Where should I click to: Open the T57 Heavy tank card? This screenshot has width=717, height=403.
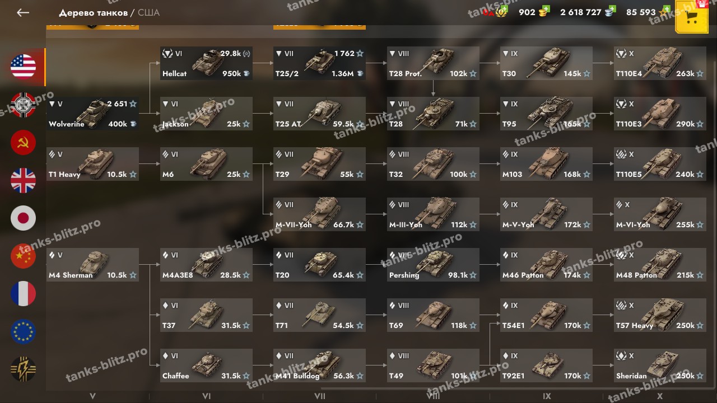coord(660,315)
